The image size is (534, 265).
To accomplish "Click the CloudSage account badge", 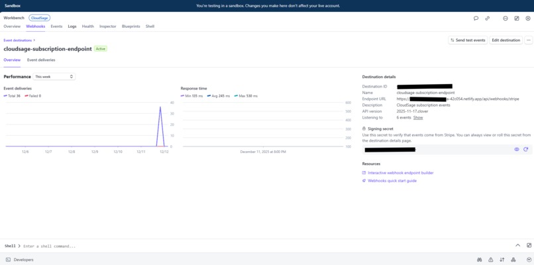I will click(40, 18).
